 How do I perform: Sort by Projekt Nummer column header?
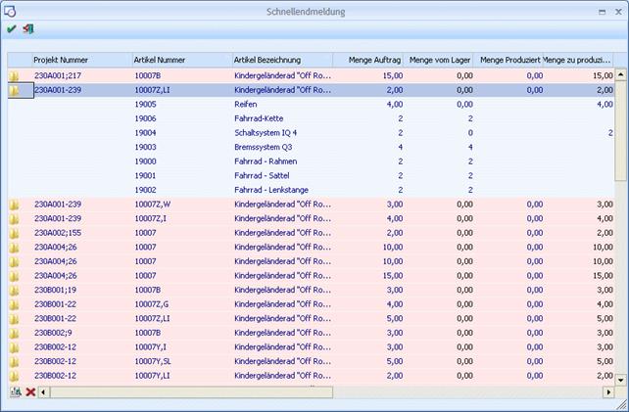[x=81, y=60]
